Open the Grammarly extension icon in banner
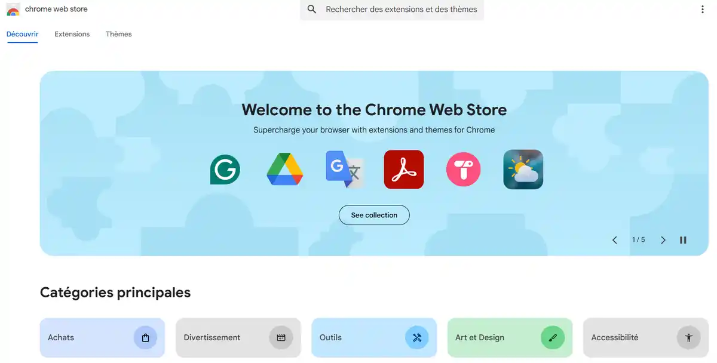 225,170
